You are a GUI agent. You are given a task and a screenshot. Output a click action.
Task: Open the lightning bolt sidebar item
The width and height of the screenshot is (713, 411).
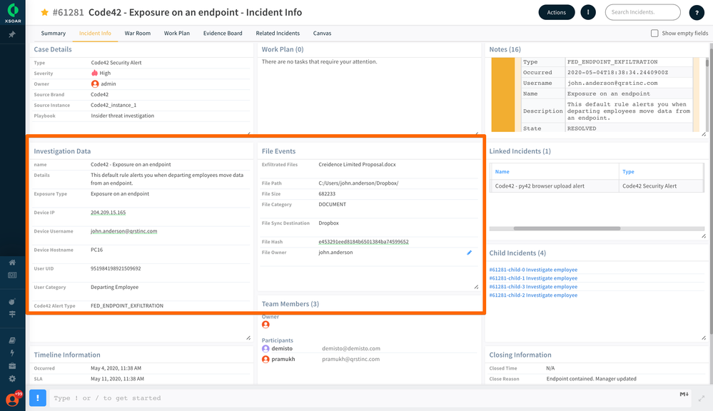click(x=12, y=353)
